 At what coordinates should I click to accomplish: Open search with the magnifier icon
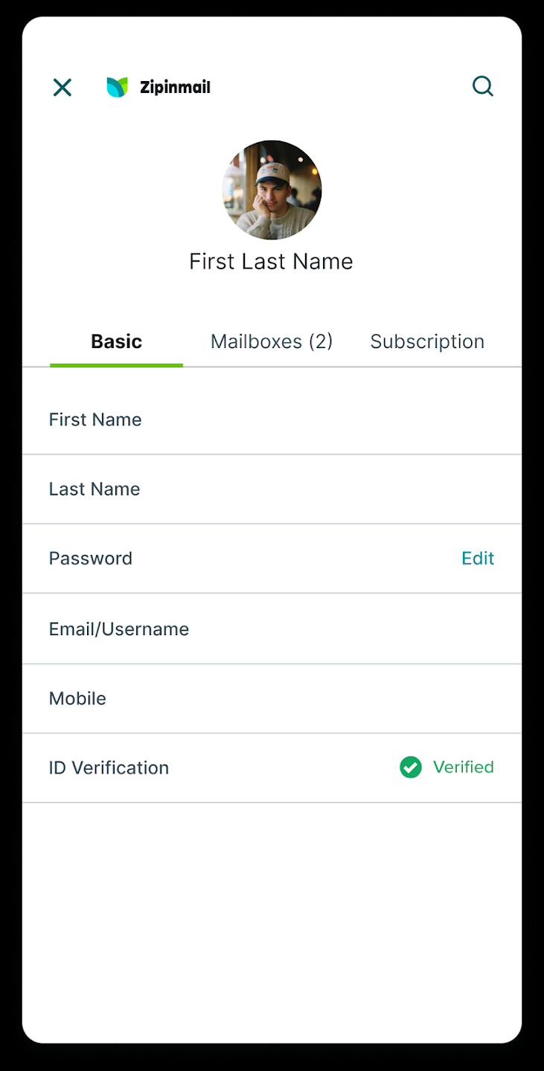pos(483,86)
